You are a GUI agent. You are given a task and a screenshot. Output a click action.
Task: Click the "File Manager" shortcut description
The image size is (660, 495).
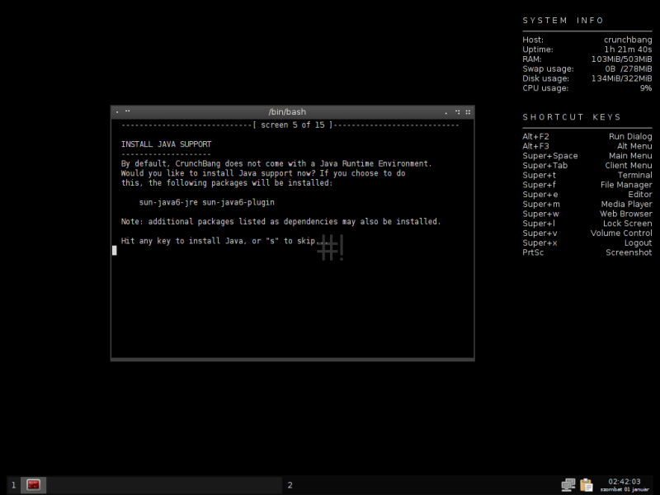pyautogui.click(x=626, y=185)
